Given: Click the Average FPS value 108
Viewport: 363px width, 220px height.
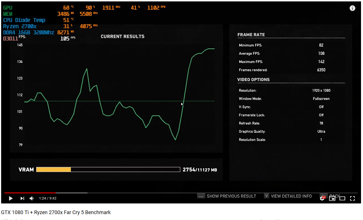Looking at the screenshot, I should [321, 53].
